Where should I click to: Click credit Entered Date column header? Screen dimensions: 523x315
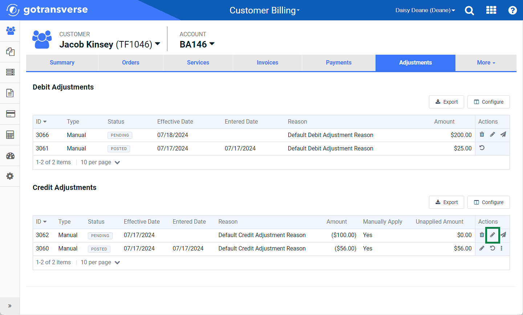point(189,222)
